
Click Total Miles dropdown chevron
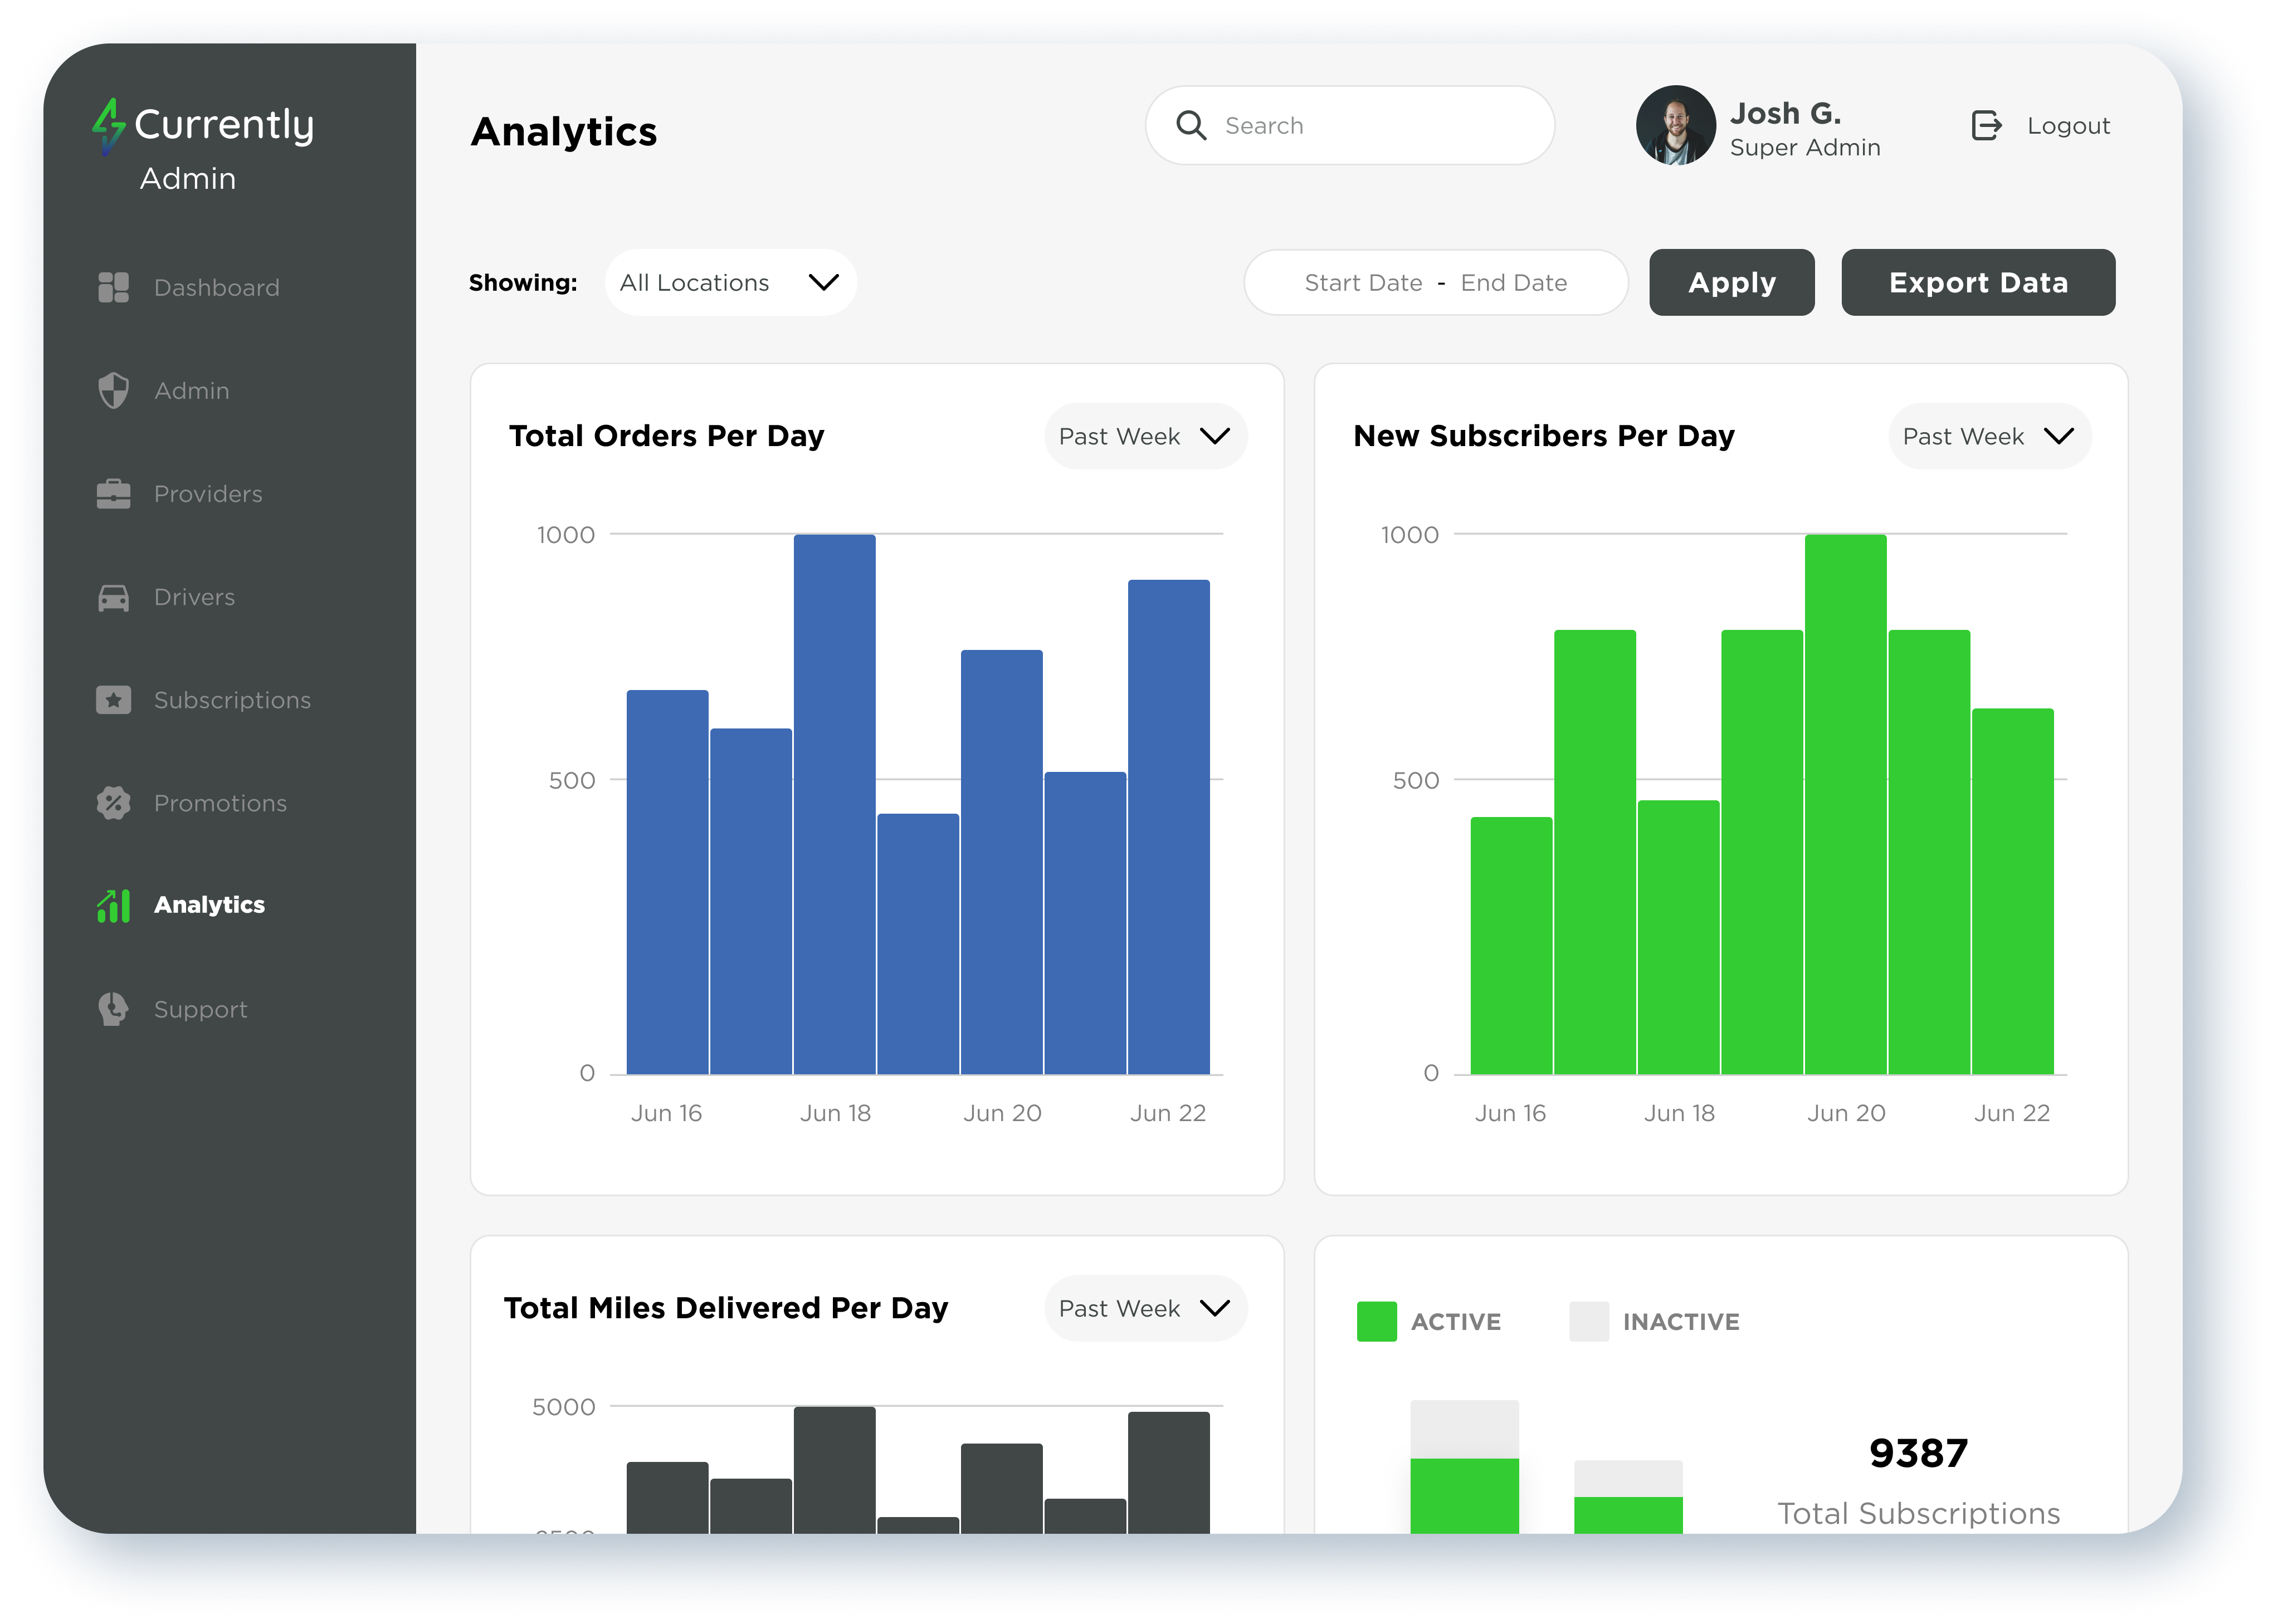click(x=1214, y=1308)
